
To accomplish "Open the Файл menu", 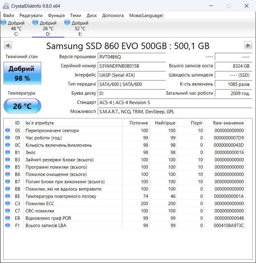I will 9,16.
